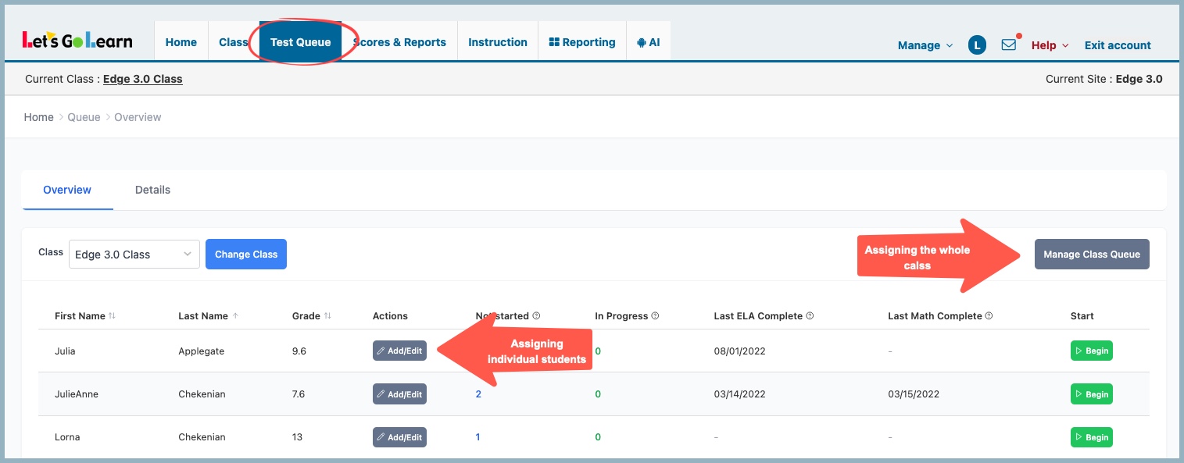Screen dimensions: 1184x463
Task: Switch to the Details tab
Action: pos(152,190)
